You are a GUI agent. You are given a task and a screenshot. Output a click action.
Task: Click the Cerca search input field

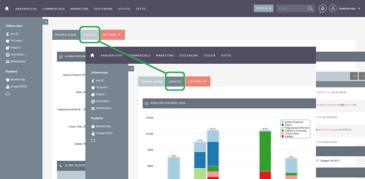[x=292, y=9]
